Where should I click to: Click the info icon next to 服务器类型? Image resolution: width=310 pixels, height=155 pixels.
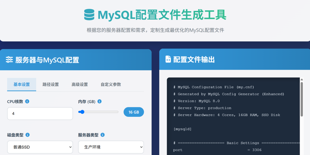coord(102,135)
